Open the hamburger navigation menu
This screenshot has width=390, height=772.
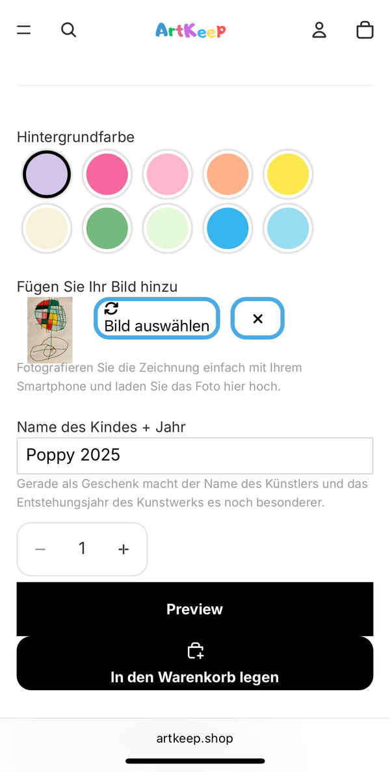[x=23, y=29]
